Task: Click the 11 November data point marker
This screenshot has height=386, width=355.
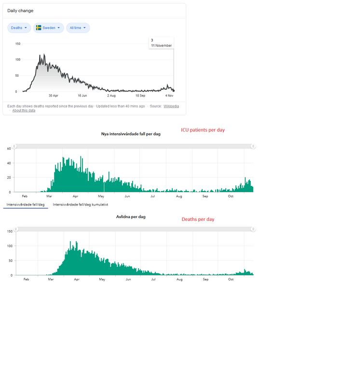Action: [174, 91]
